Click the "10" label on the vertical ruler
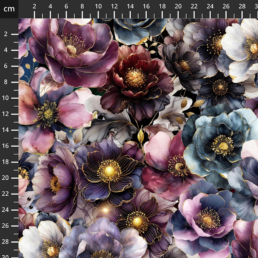 click(x=5, y=98)
